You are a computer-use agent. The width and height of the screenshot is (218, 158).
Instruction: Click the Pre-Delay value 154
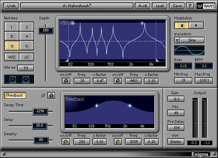(176, 128)
